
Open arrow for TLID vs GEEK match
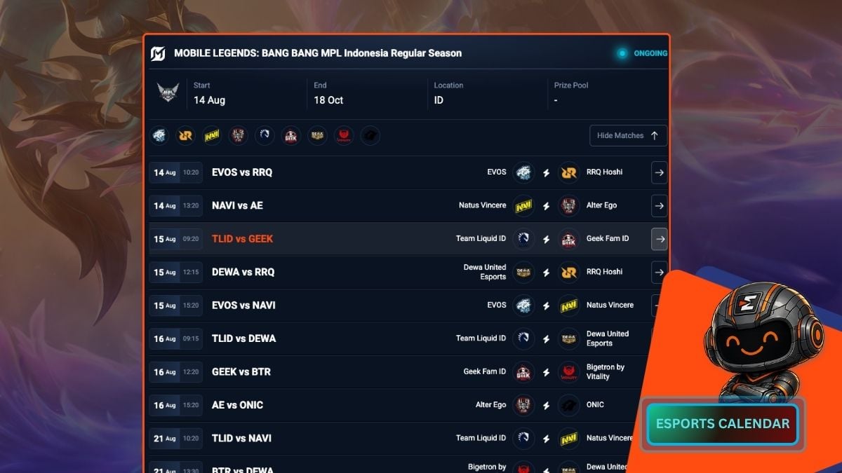tap(659, 239)
